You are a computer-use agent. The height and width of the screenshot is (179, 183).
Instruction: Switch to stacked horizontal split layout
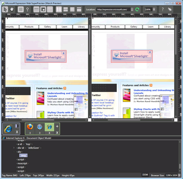[x=66, y=9]
